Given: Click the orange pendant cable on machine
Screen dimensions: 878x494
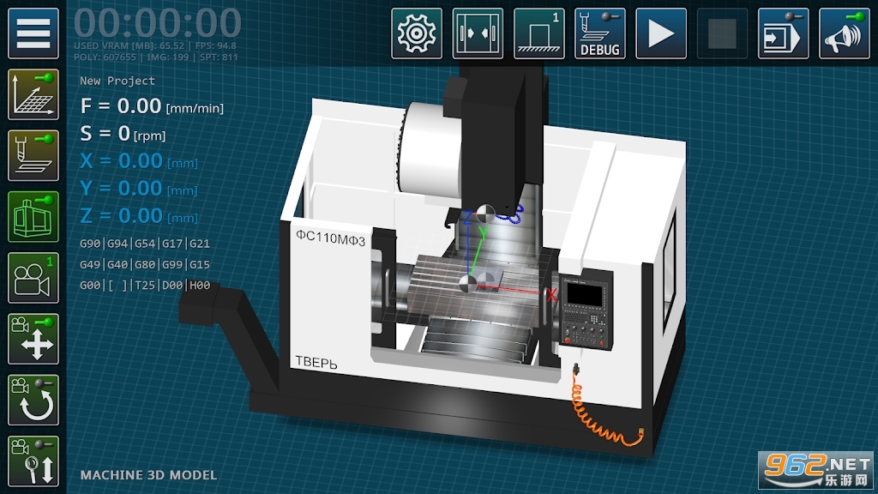Looking at the screenshot, I should pos(606,409).
